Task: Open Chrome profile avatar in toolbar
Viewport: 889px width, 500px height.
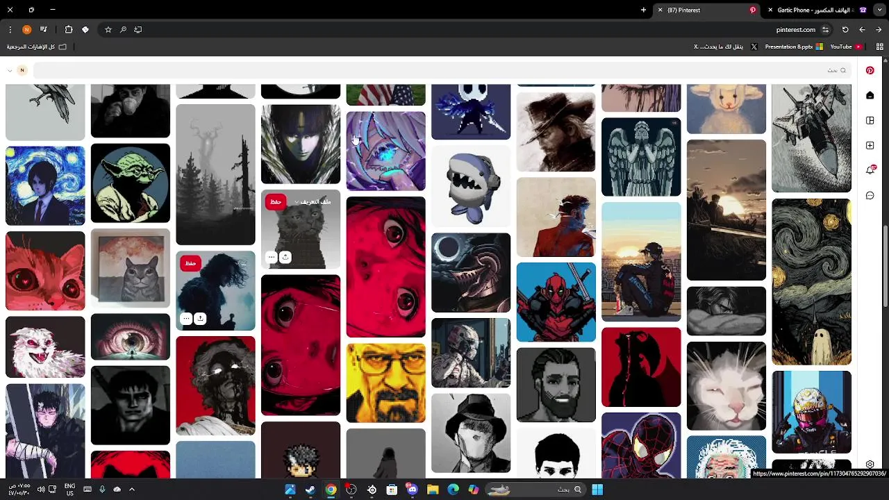Action: tap(26, 29)
